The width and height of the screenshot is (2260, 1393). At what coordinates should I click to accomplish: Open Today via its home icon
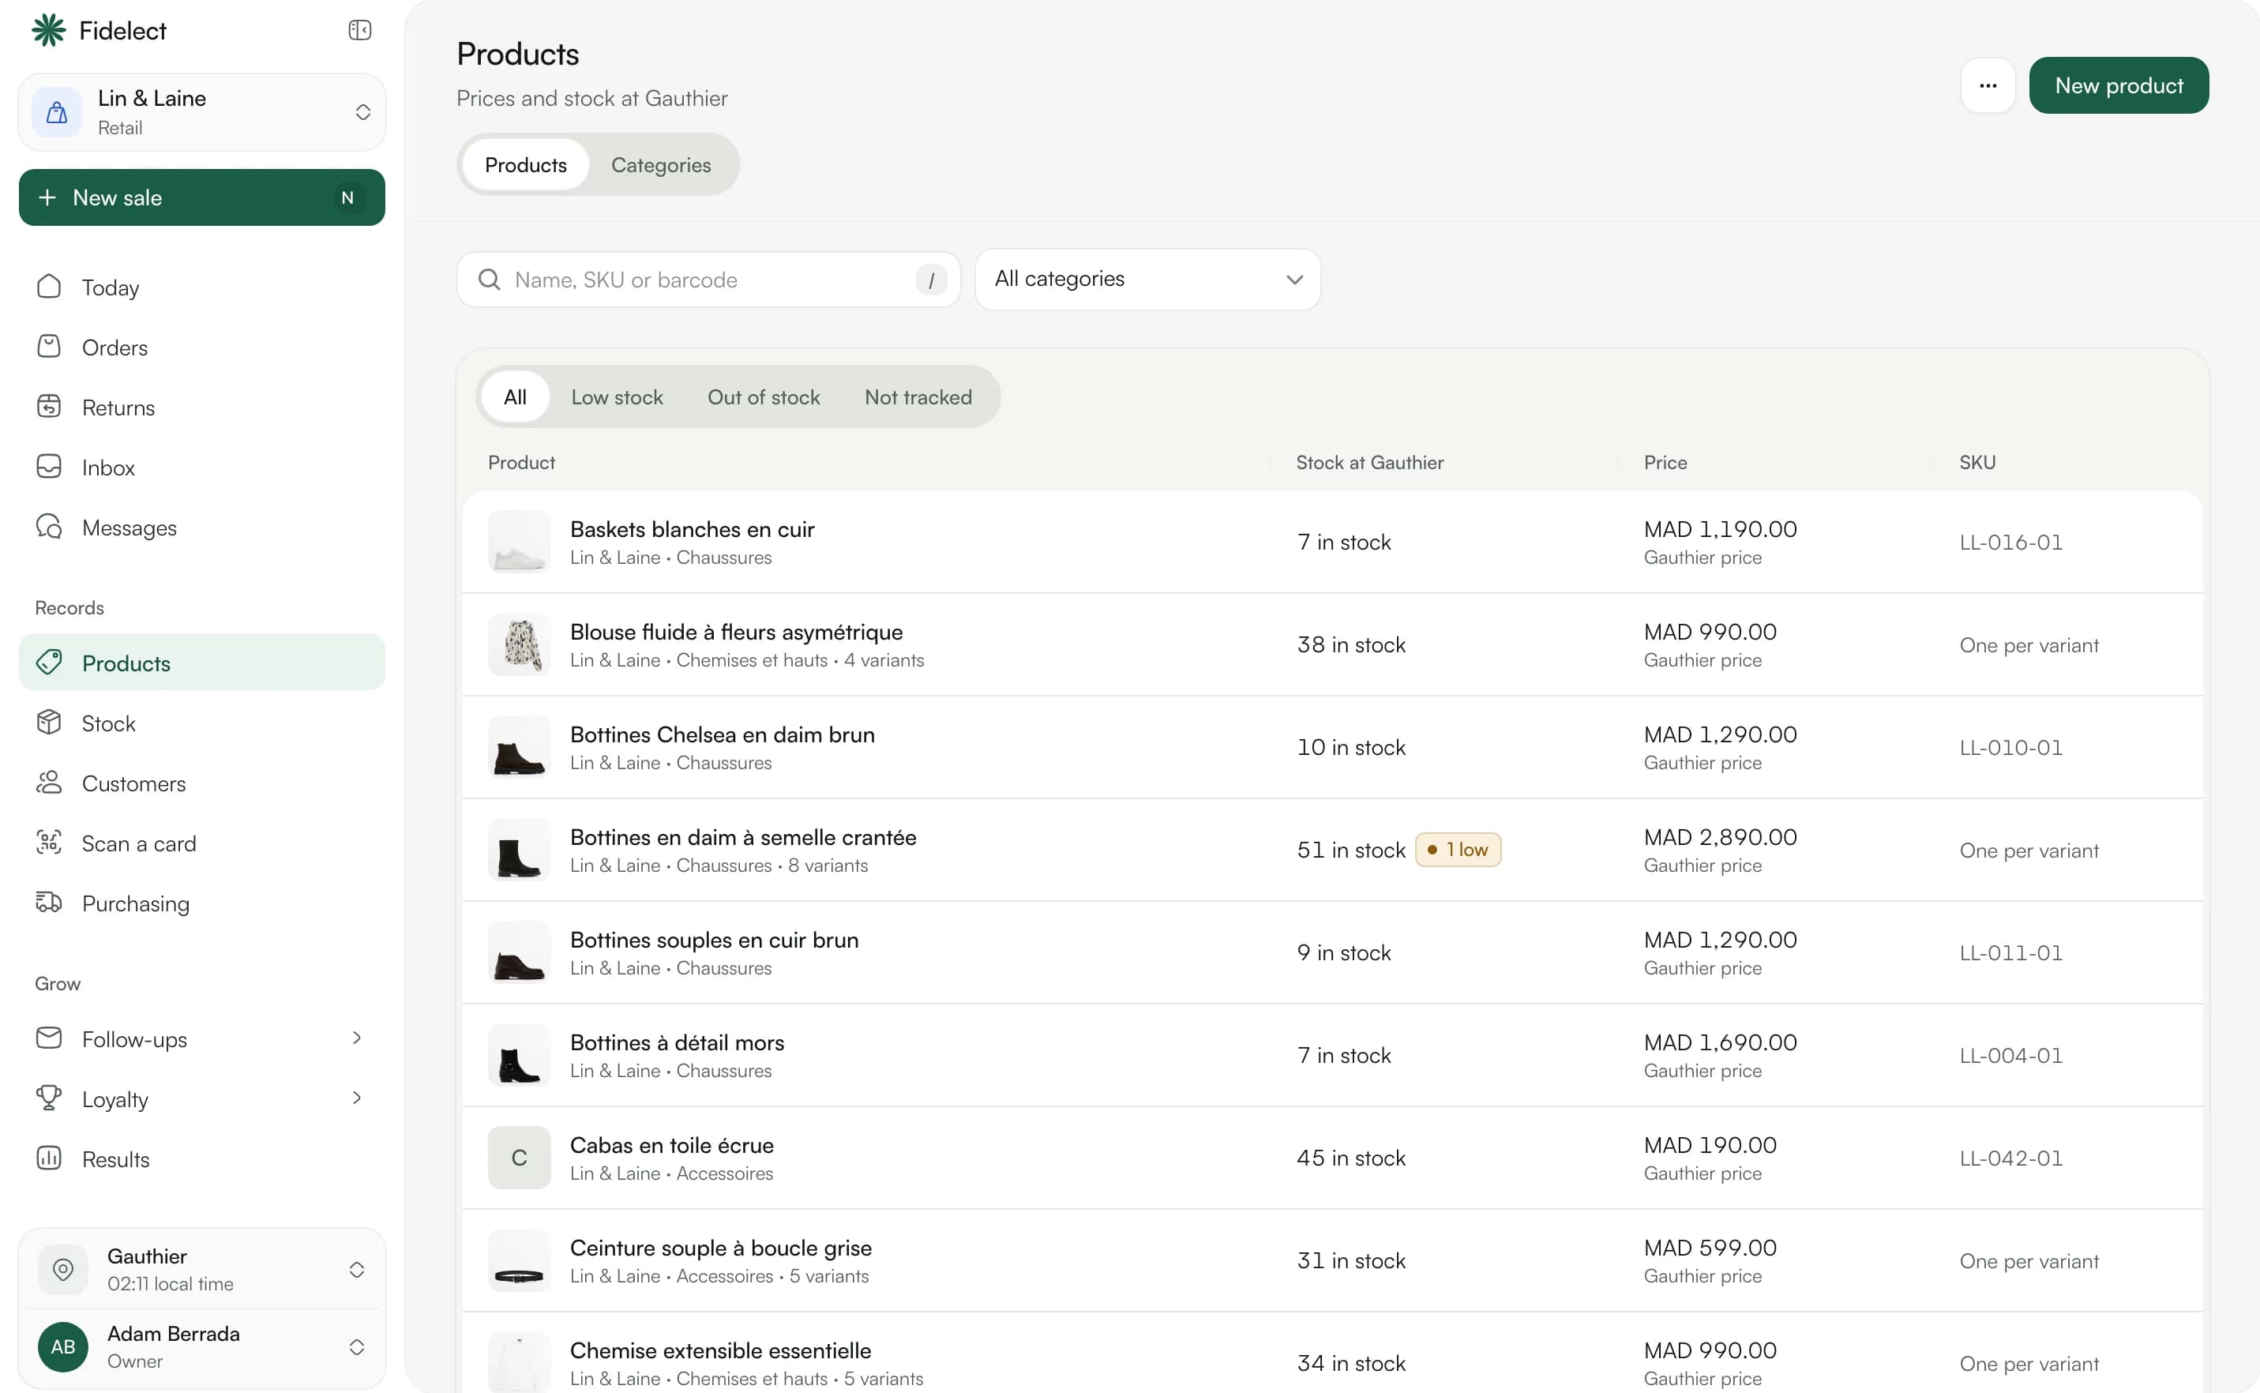[49, 287]
